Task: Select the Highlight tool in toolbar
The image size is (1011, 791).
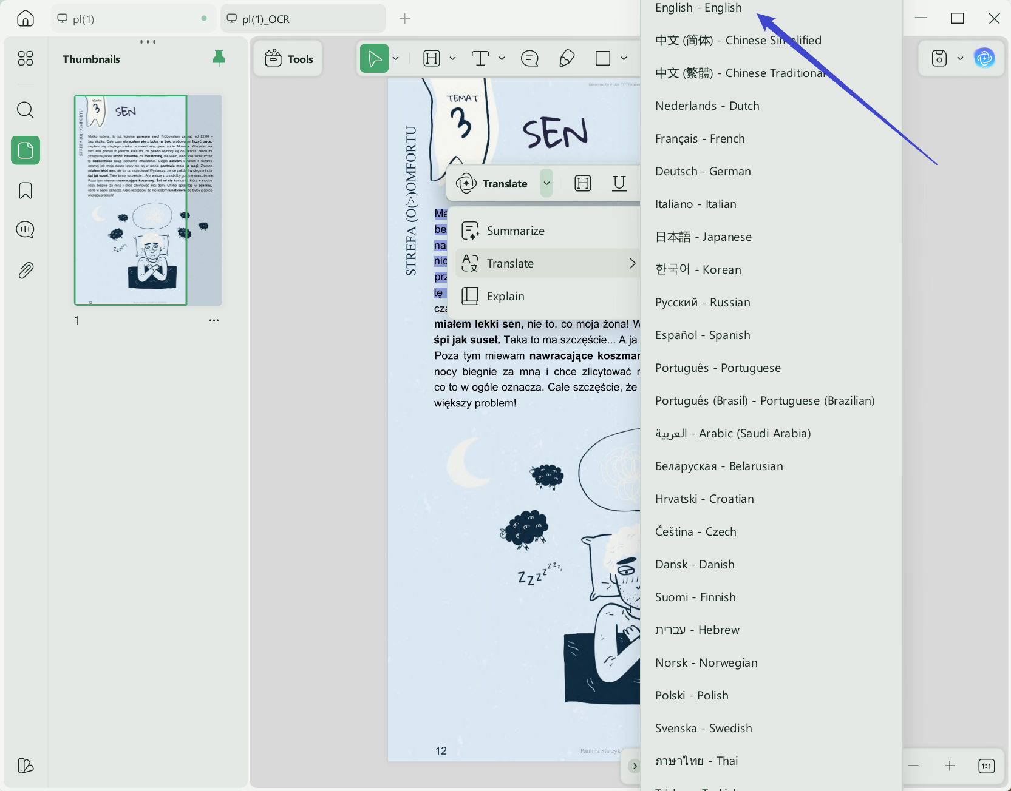Action: point(432,58)
